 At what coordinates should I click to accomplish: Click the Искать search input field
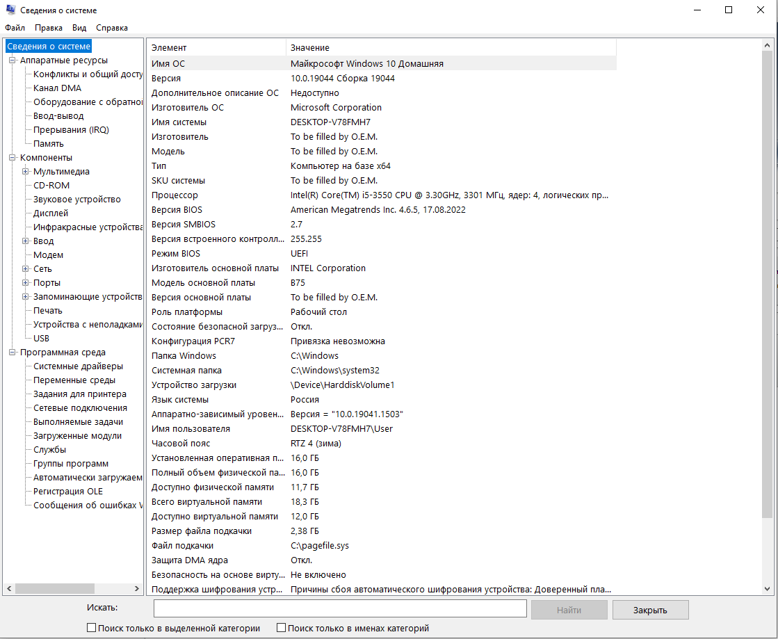click(x=340, y=609)
